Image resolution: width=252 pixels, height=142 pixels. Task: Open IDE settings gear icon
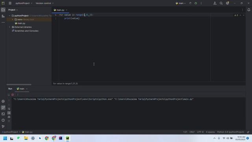[228, 3]
